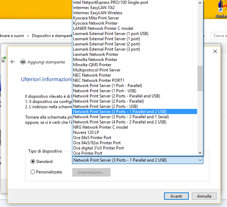This screenshot has width=227, height=207.
Task: Close the Aggiungi stampante dialog
Action: (215, 51)
